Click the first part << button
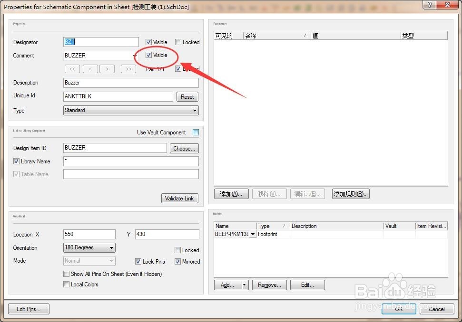Image resolution: width=462 pixels, height=322 pixels. pos(72,69)
